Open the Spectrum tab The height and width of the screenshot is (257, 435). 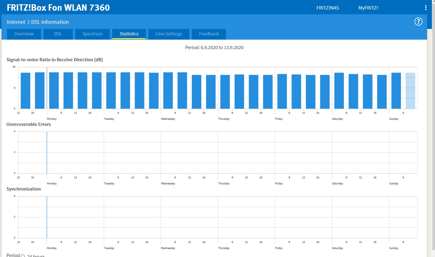click(x=92, y=34)
